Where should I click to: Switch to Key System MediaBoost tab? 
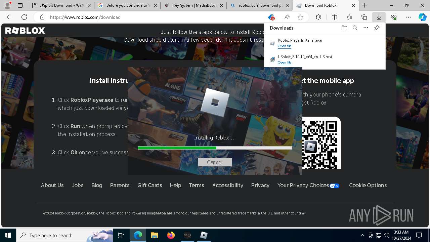pos(193,5)
